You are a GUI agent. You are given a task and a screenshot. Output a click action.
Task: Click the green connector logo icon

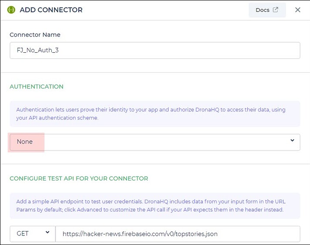click(x=11, y=10)
